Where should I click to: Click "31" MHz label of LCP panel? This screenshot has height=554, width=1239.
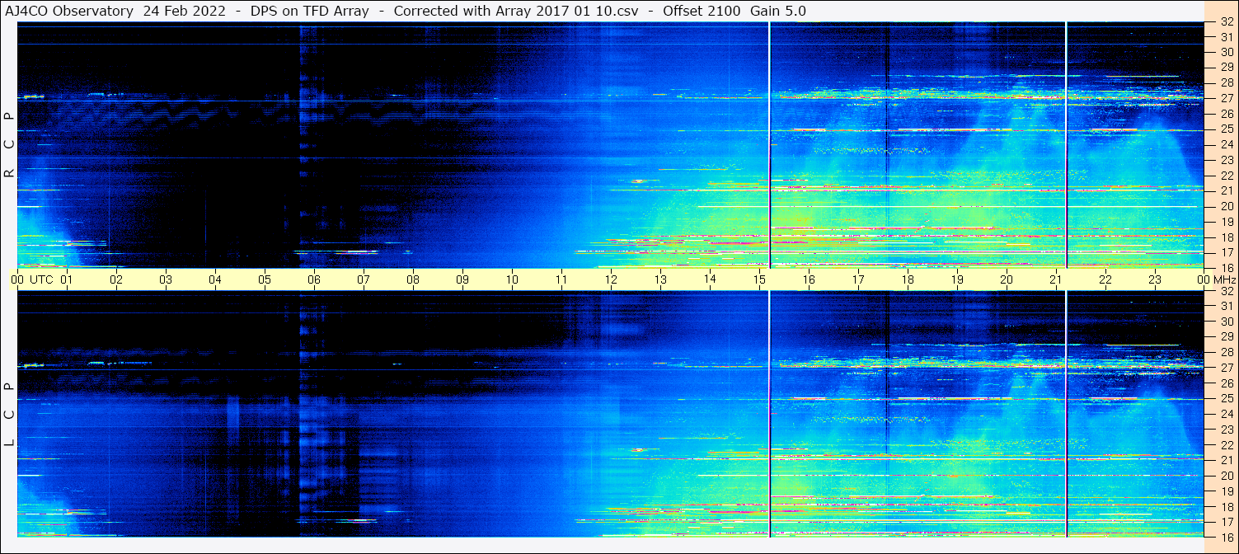pos(1227,306)
